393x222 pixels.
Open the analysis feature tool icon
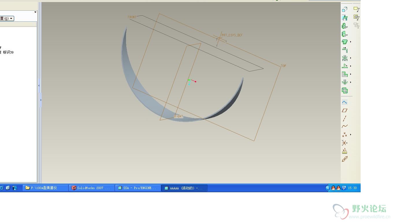tap(344, 151)
